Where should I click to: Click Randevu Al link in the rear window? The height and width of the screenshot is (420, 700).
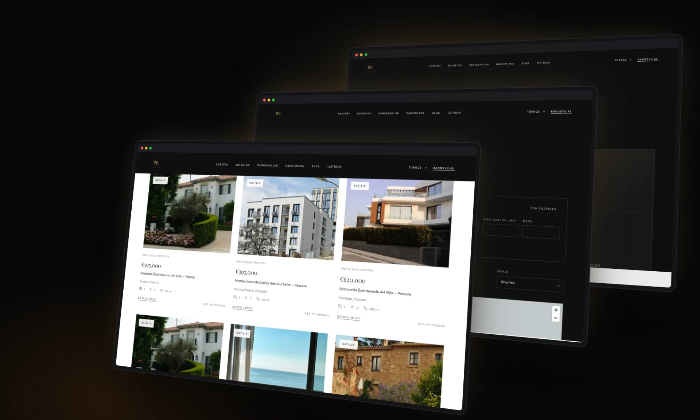coord(647,59)
